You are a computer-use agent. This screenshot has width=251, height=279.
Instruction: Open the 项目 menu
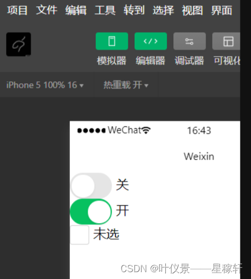[17, 10]
